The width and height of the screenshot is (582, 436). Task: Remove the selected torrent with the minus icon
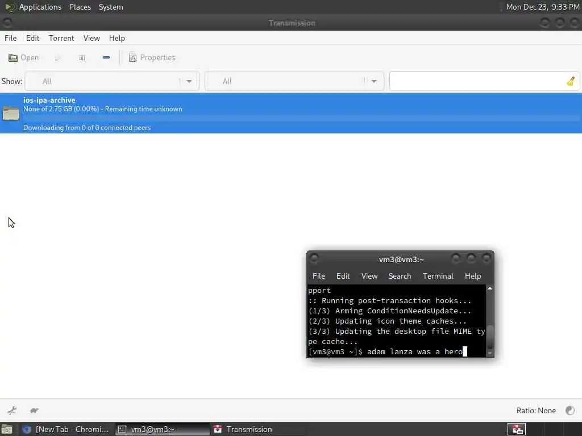click(106, 58)
